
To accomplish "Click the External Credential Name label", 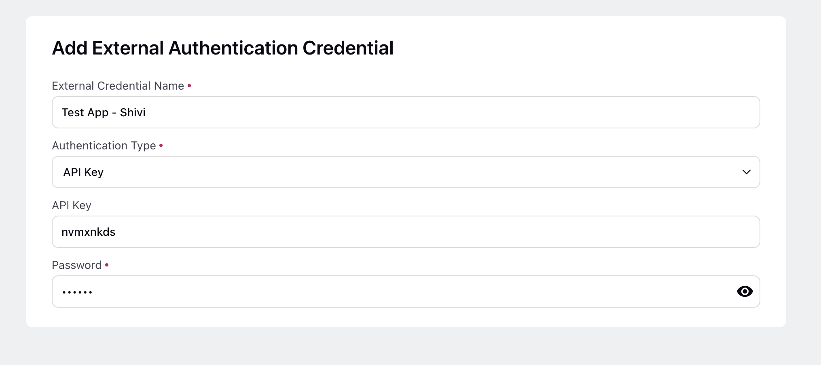I will (x=118, y=86).
